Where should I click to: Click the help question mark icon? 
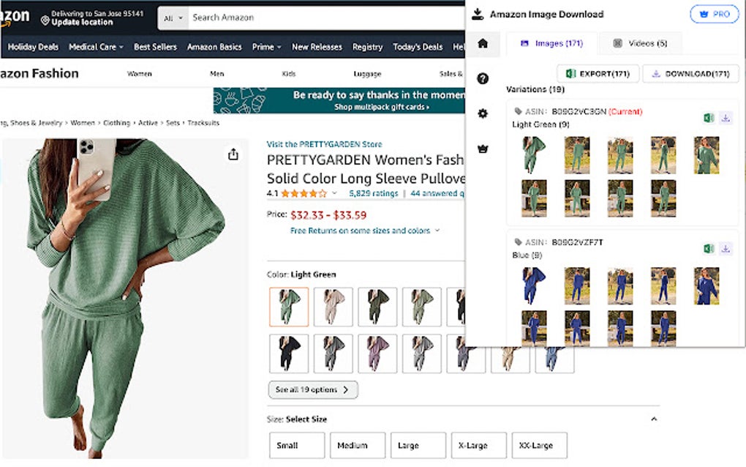[x=483, y=78]
